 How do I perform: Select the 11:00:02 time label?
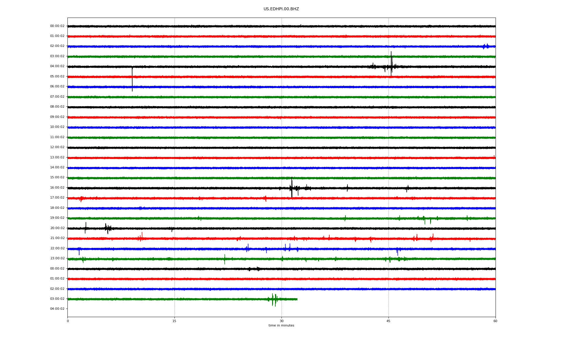tap(57, 137)
